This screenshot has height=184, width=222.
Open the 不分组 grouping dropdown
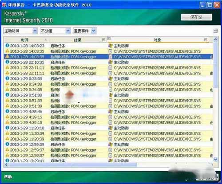click(55, 31)
